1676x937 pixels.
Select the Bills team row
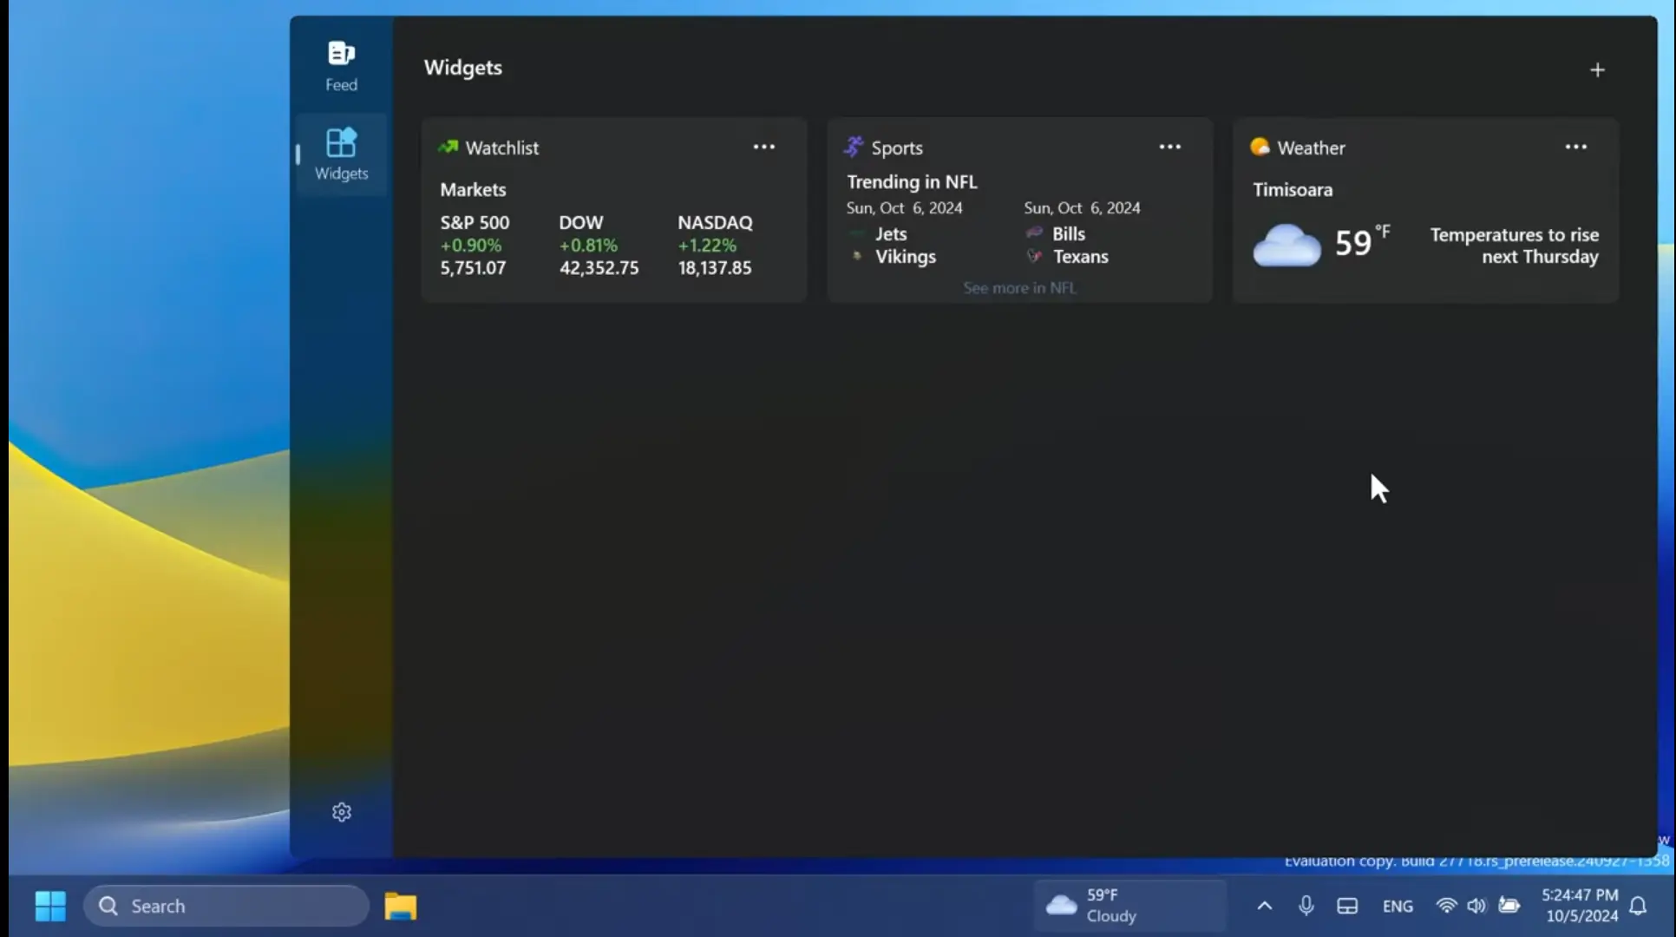coord(1055,233)
